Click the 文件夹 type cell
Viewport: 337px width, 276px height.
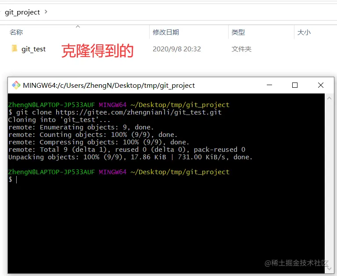[241, 49]
